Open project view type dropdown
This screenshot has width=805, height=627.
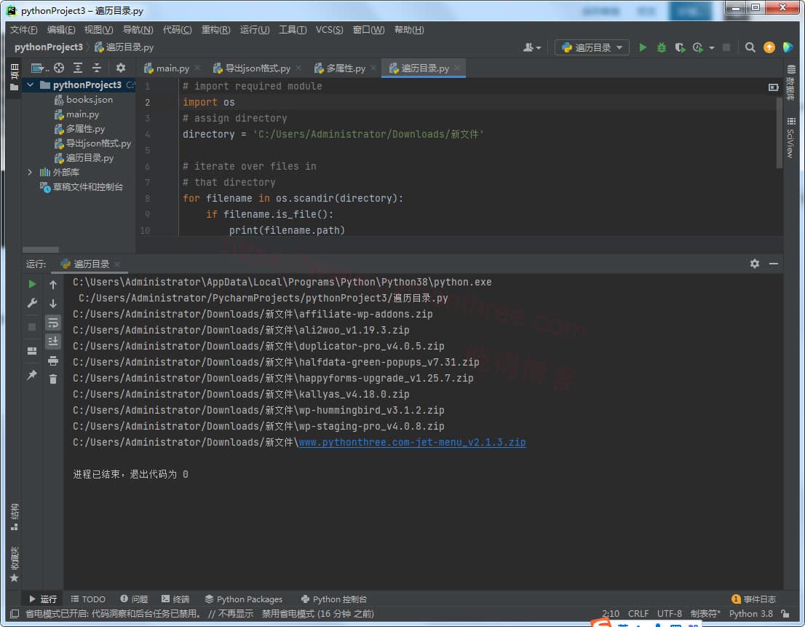click(x=39, y=68)
